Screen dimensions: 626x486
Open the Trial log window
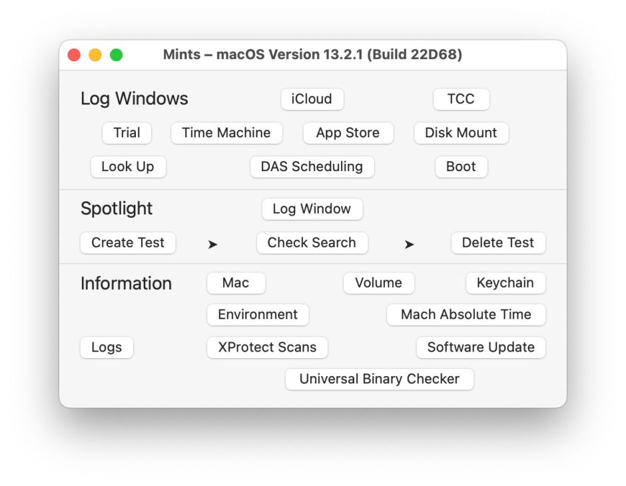127,132
